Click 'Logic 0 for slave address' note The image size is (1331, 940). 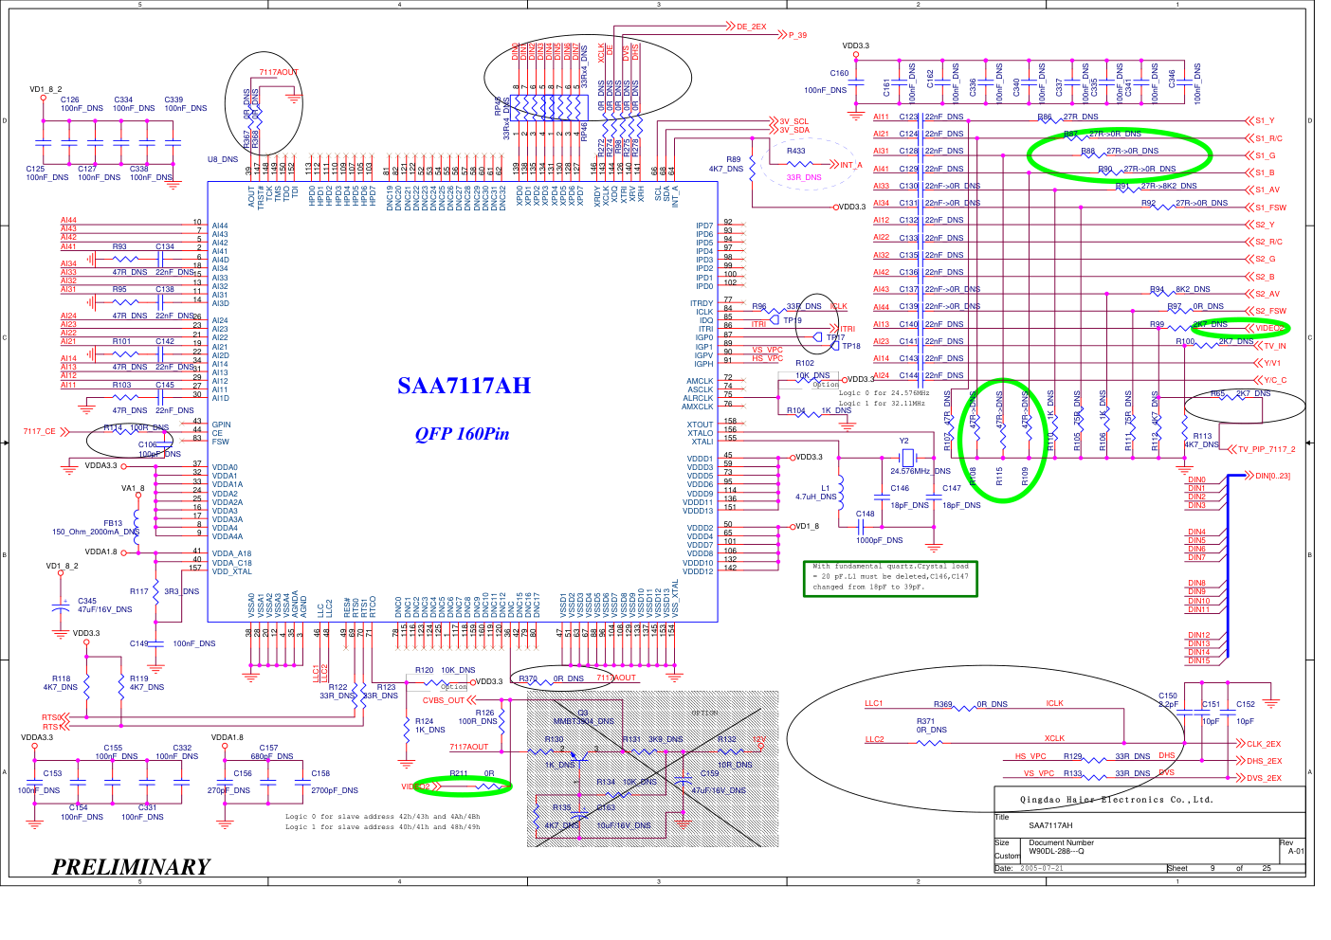click(x=382, y=816)
